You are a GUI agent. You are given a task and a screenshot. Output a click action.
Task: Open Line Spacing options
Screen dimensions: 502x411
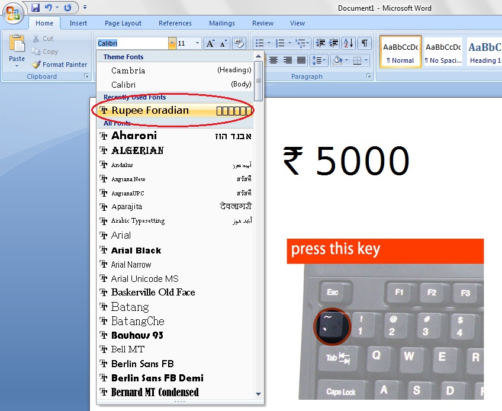[x=318, y=60]
